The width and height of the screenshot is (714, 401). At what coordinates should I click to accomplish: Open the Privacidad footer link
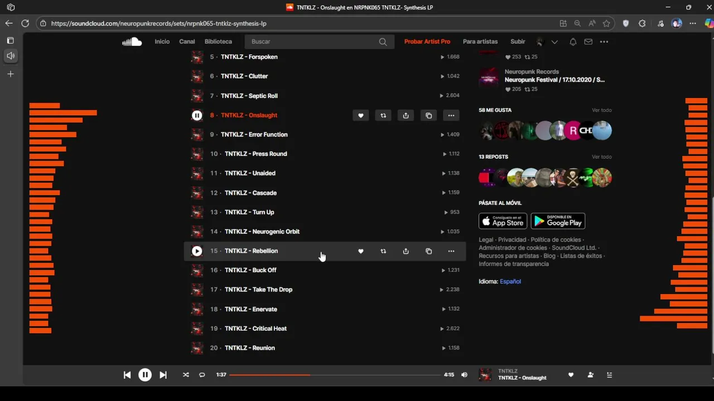click(x=512, y=240)
